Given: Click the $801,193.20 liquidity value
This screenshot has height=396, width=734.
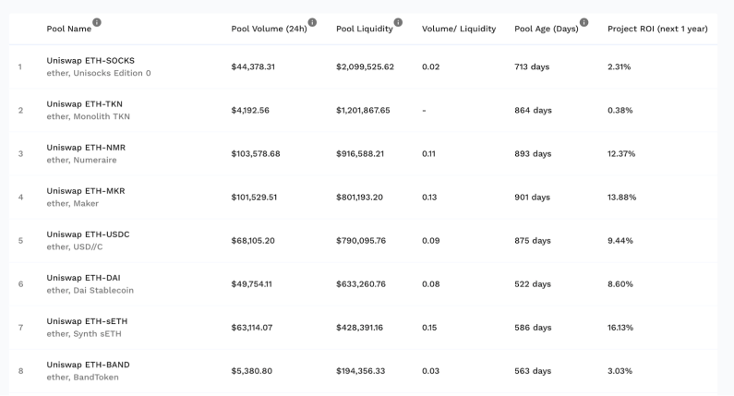Looking at the screenshot, I should click(359, 198).
